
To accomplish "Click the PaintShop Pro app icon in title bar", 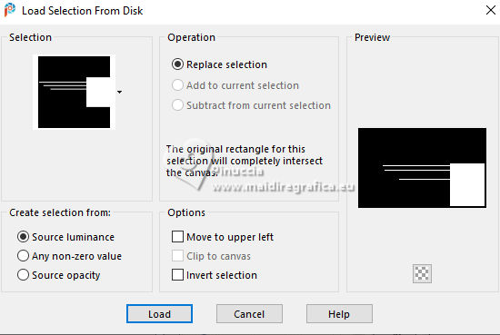I will coord(10,10).
